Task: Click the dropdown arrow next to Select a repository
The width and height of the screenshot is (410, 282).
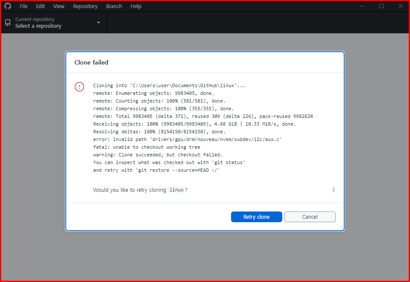Action: pyautogui.click(x=99, y=23)
